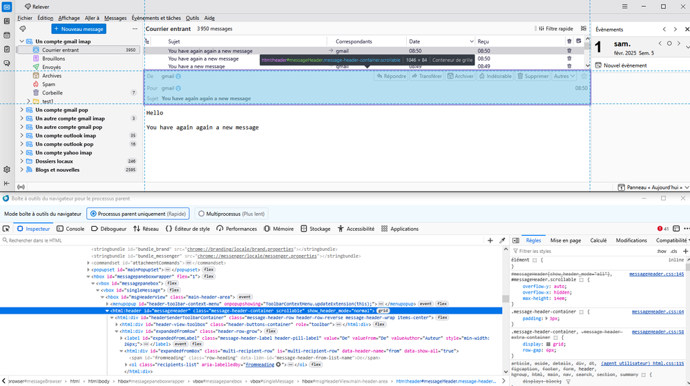Open folder pane options three-dots menu

(x=135, y=29)
